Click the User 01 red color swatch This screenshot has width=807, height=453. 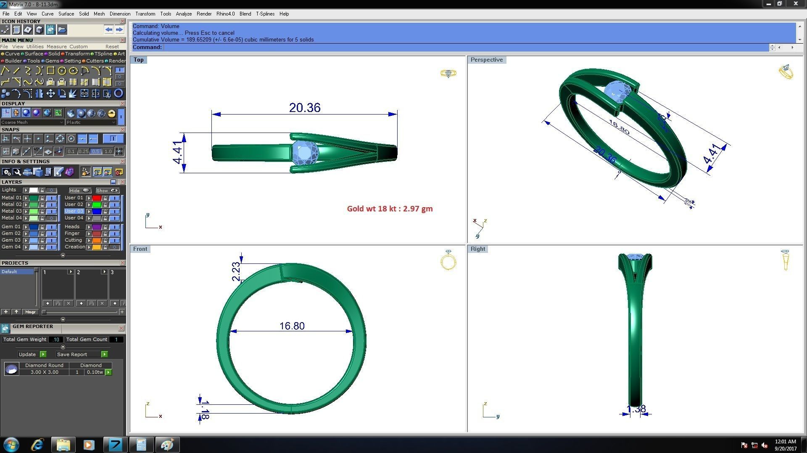tap(97, 198)
